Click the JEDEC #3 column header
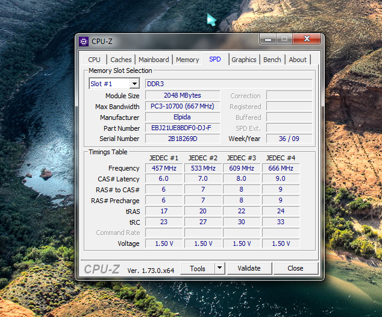 [x=242, y=158]
